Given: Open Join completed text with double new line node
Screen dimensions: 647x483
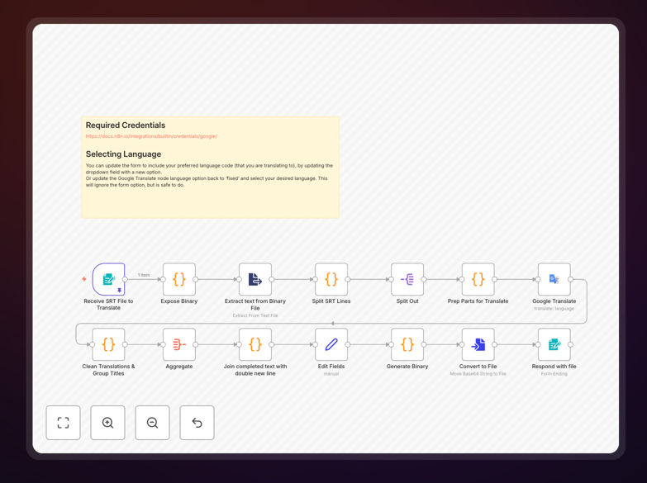Looking at the screenshot, I should [255, 344].
